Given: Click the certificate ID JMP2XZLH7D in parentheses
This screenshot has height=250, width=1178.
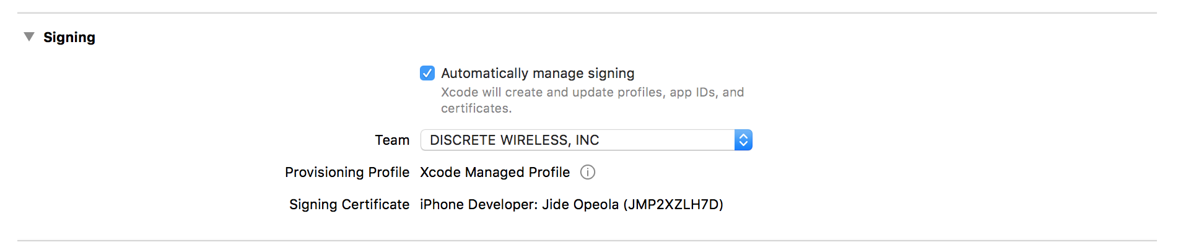Looking at the screenshot, I should [x=673, y=205].
